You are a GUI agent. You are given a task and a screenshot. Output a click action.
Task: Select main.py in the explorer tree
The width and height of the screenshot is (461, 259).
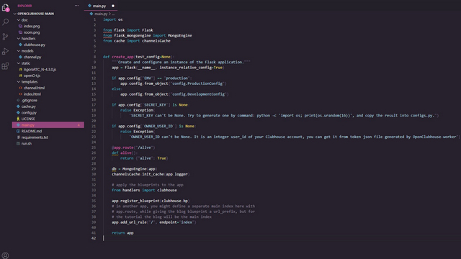[x=48, y=124]
